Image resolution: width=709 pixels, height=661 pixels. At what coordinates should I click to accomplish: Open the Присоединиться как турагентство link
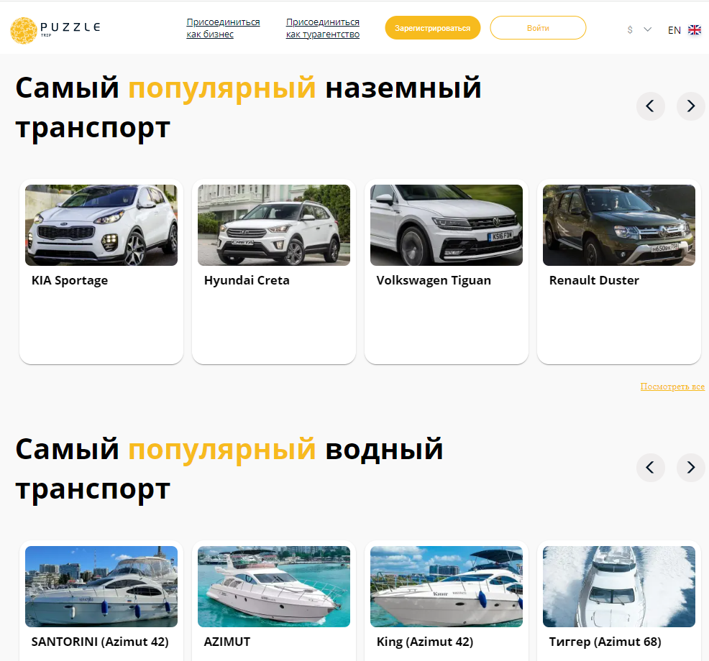point(322,28)
